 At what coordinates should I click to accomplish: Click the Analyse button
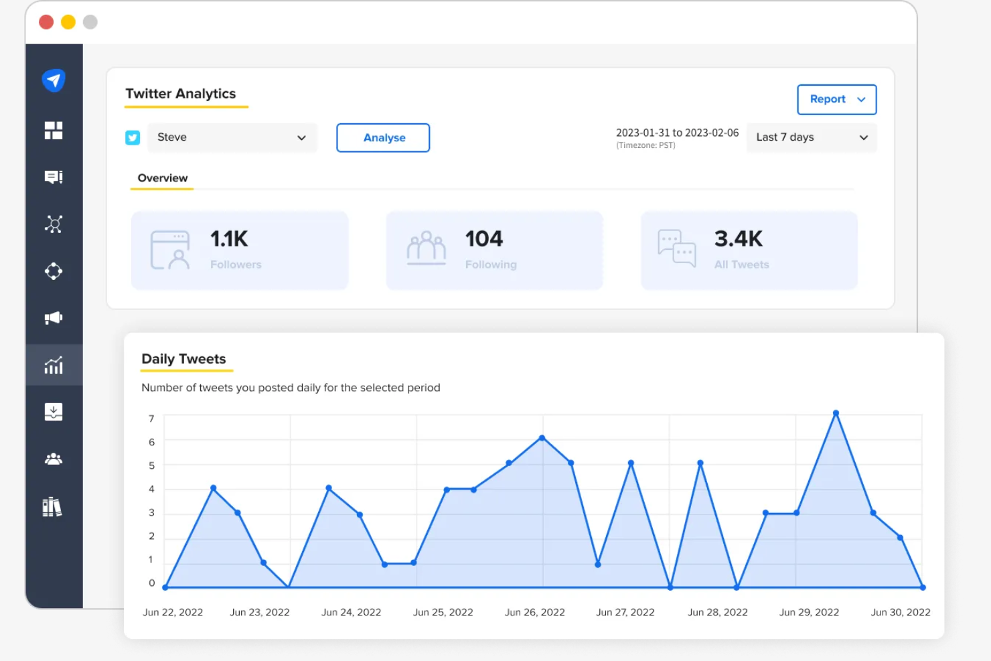pyautogui.click(x=382, y=137)
